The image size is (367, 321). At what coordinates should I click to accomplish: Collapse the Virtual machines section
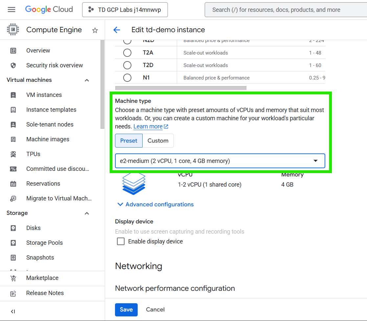(x=87, y=80)
